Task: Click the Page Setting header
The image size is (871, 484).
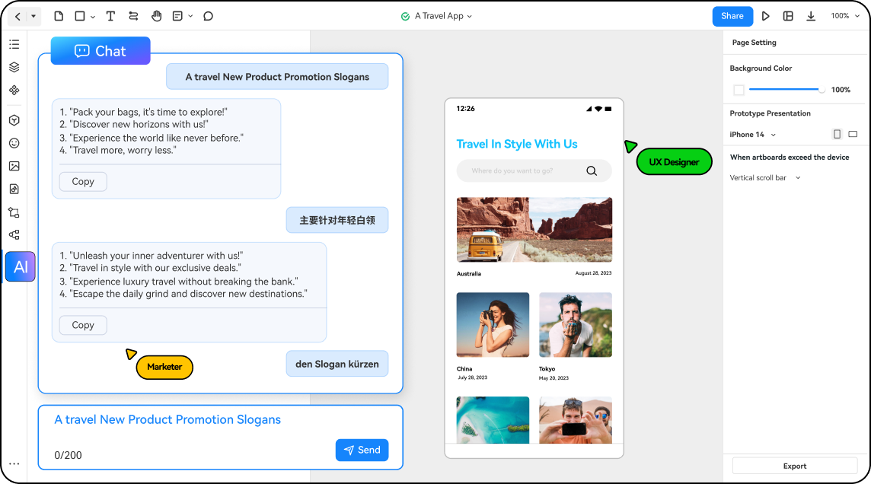Action: point(754,42)
